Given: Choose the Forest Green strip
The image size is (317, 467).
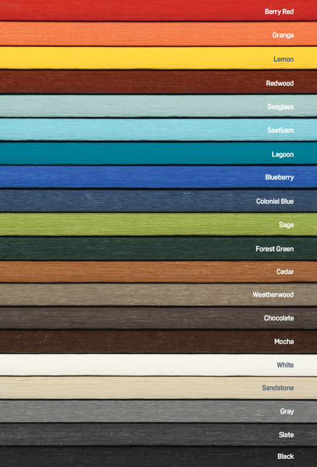Looking at the screenshot, I should pyautogui.click(x=158, y=248).
